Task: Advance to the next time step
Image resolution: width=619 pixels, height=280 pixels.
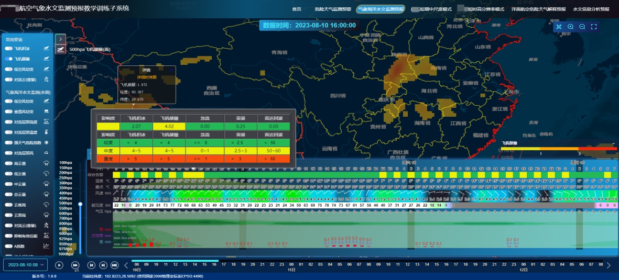Action: click(103, 265)
